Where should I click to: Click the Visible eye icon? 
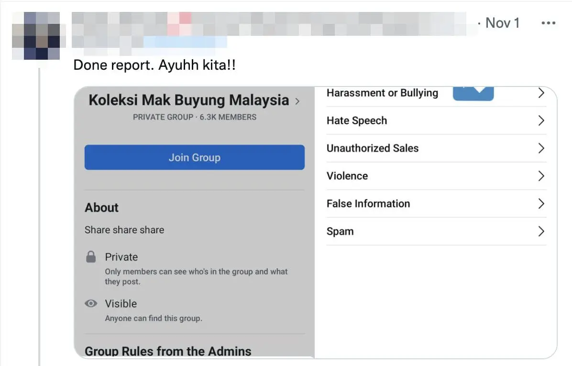click(x=91, y=304)
